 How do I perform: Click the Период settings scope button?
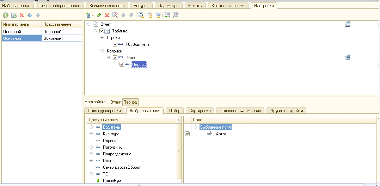[x=130, y=102]
